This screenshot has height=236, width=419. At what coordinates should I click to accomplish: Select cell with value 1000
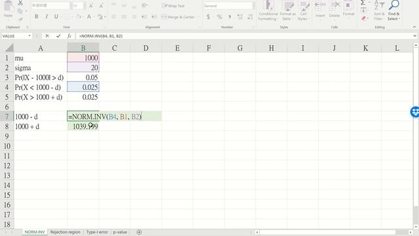(83, 58)
